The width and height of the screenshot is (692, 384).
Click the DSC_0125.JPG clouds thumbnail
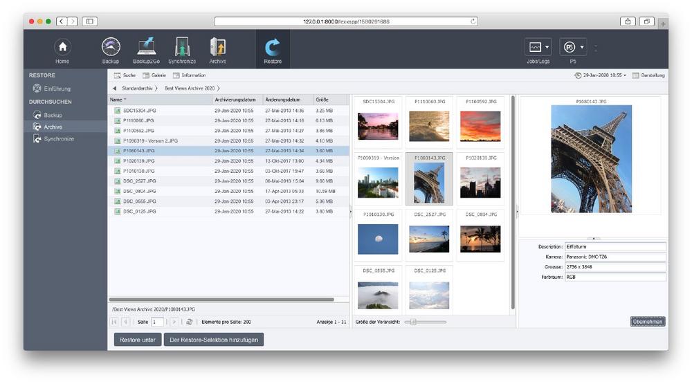click(429, 295)
